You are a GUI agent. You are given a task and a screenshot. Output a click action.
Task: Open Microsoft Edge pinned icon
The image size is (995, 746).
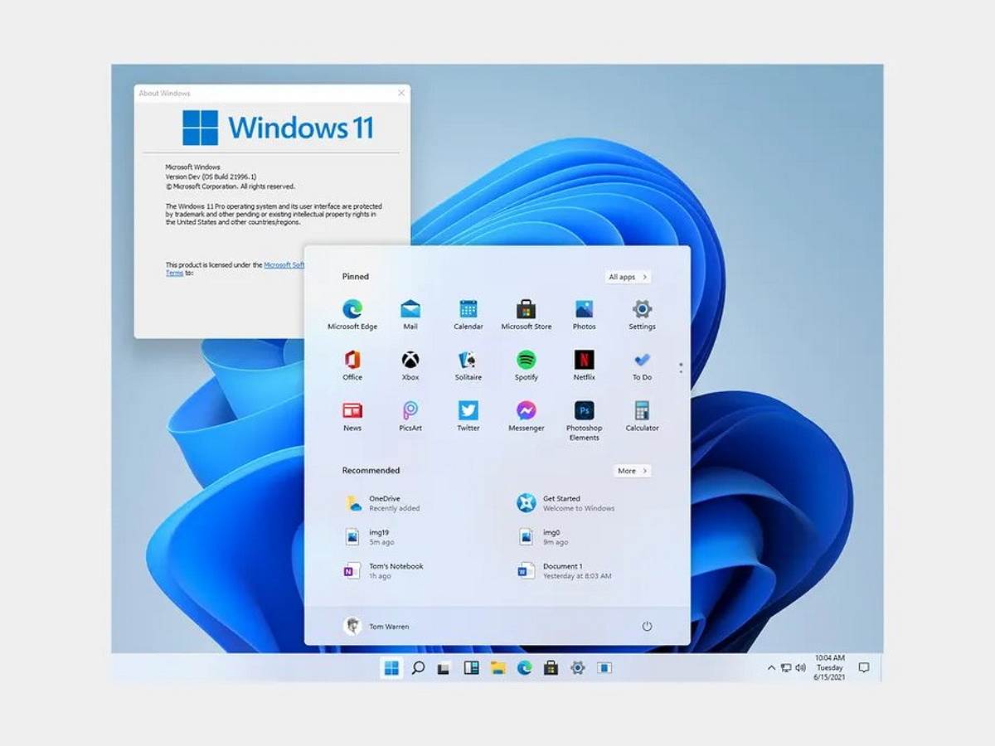click(352, 309)
